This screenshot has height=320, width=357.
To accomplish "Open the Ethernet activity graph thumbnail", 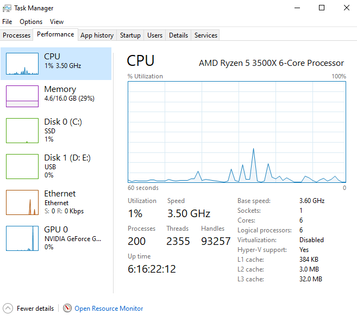I will point(22,202).
